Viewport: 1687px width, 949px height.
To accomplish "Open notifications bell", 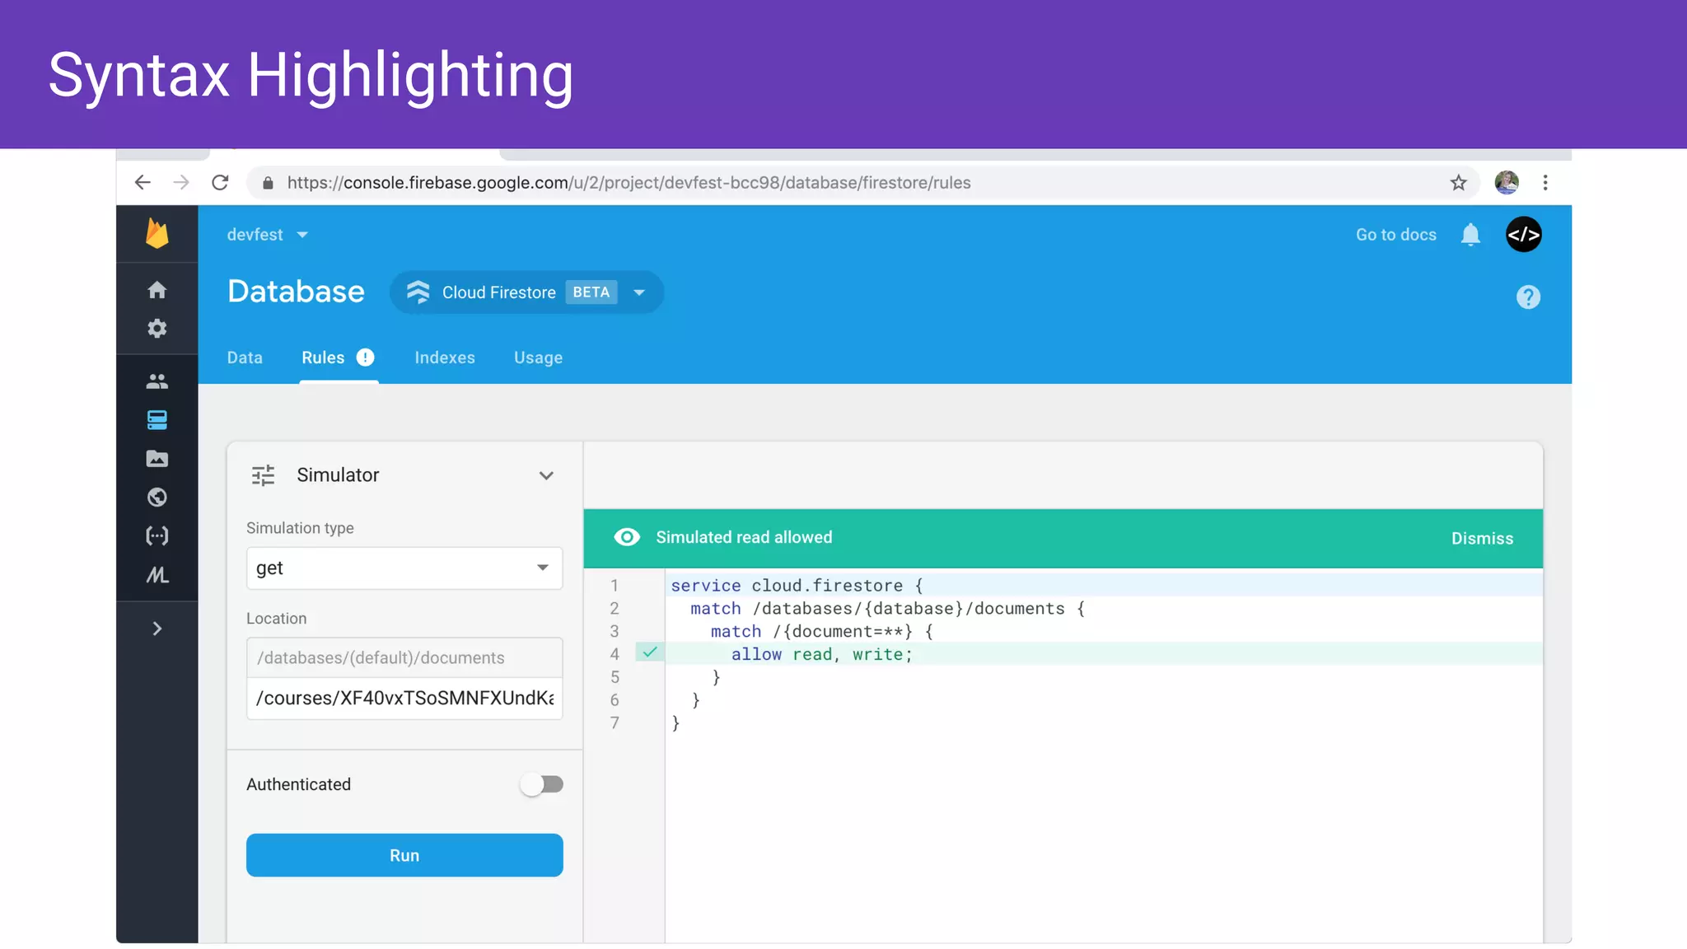I will (1470, 235).
